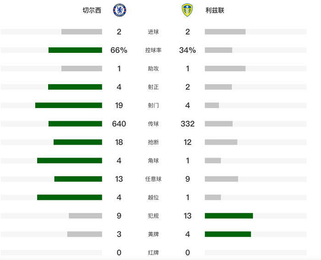
Task: Click Leeds' gray 34% possession bar
Action: click(x=218, y=50)
